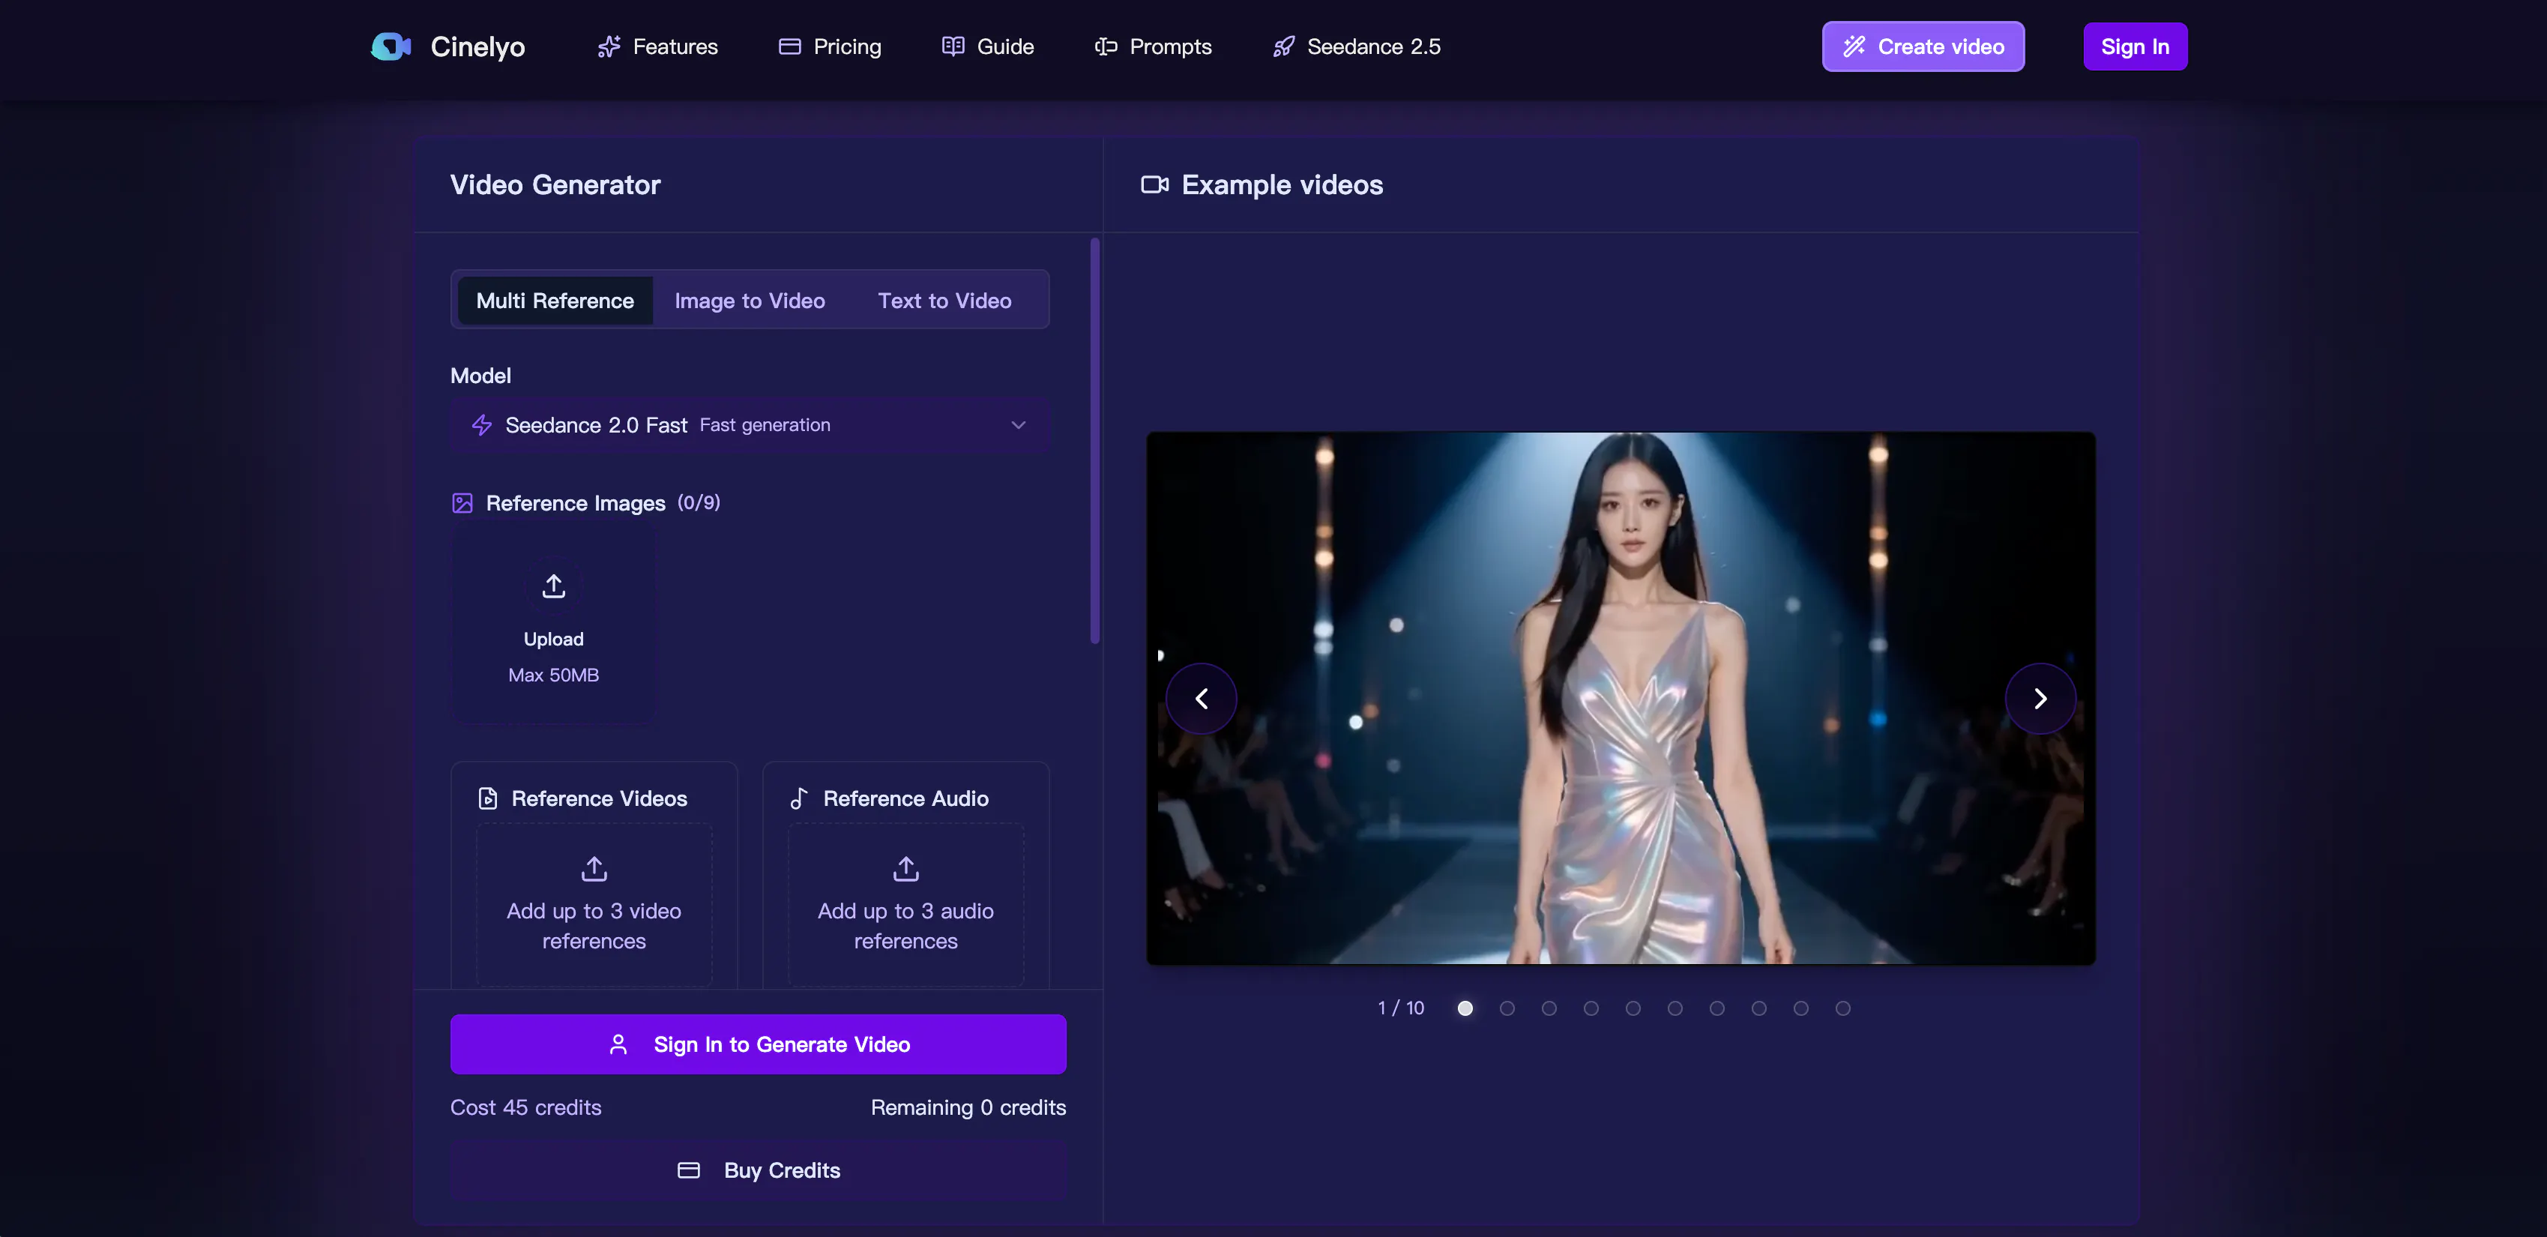The height and width of the screenshot is (1237, 2547).
Task: Open the Features menu item
Action: [657, 46]
